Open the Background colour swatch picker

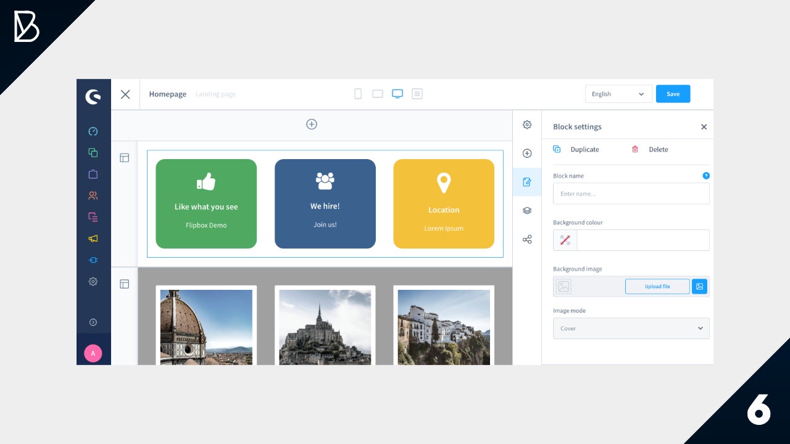[565, 240]
